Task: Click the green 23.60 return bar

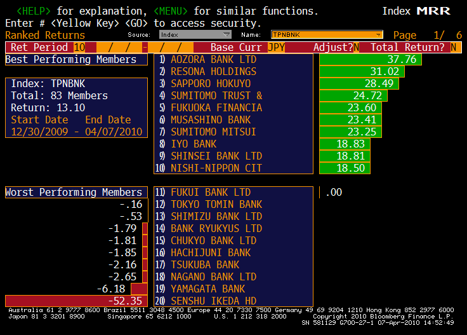Action: [350, 107]
